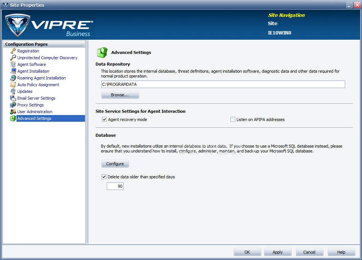Click the VIPRE Business logo
362x260 pixels.
[49, 25]
